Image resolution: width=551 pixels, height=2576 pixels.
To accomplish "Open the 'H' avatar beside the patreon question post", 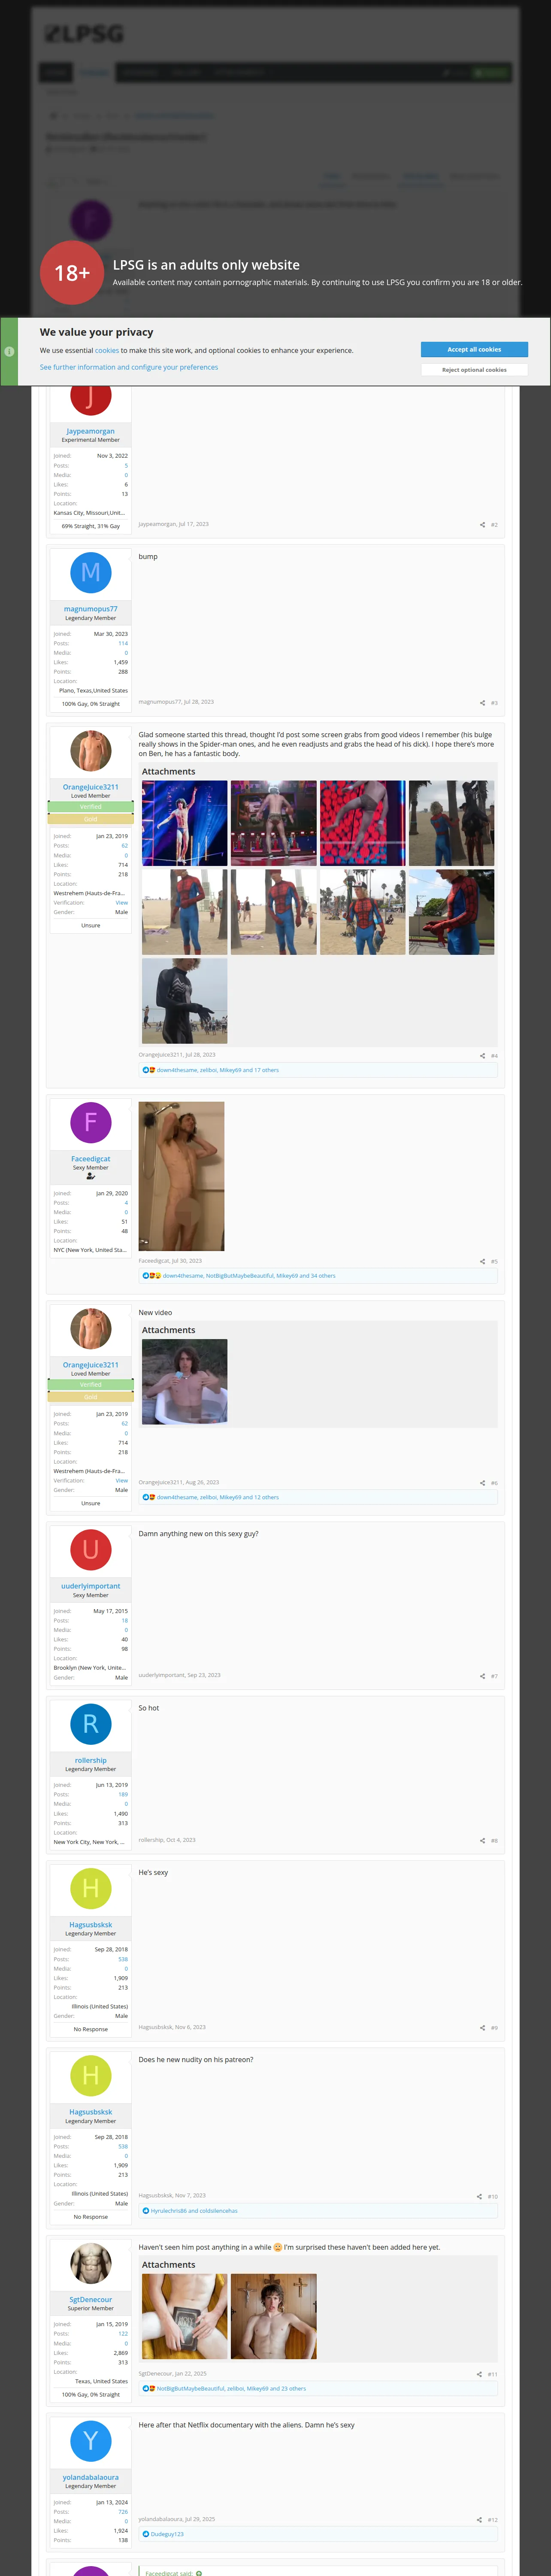I will click(x=90, y=2075).
